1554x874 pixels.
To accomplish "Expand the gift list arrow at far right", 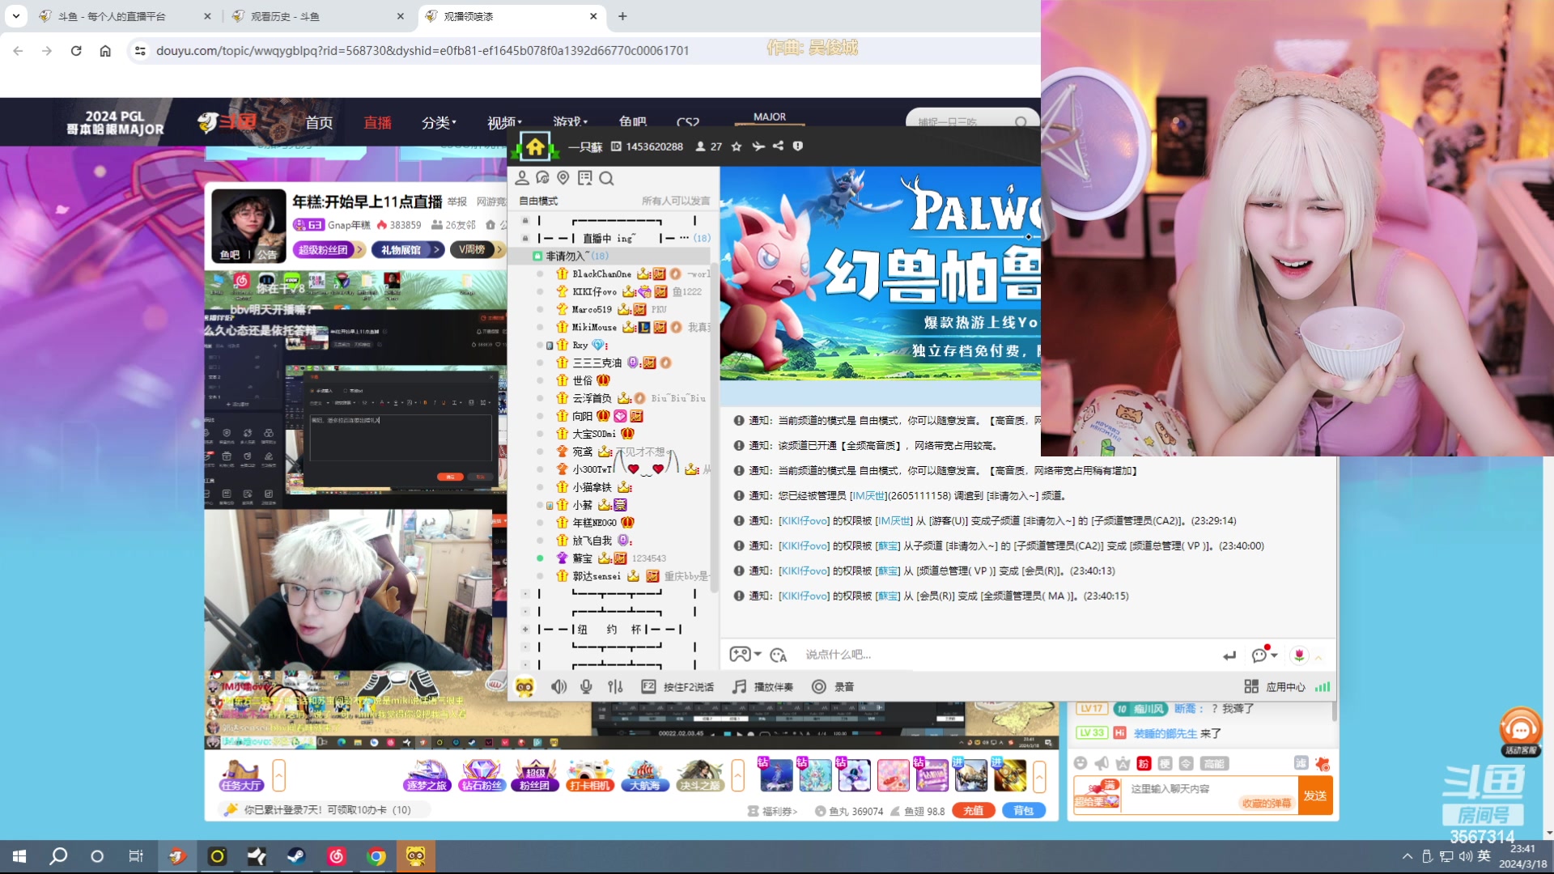I will pos(1039,775).
